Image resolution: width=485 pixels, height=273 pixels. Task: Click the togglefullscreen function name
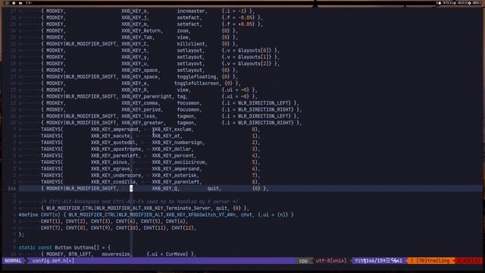(x=198, y=83)
